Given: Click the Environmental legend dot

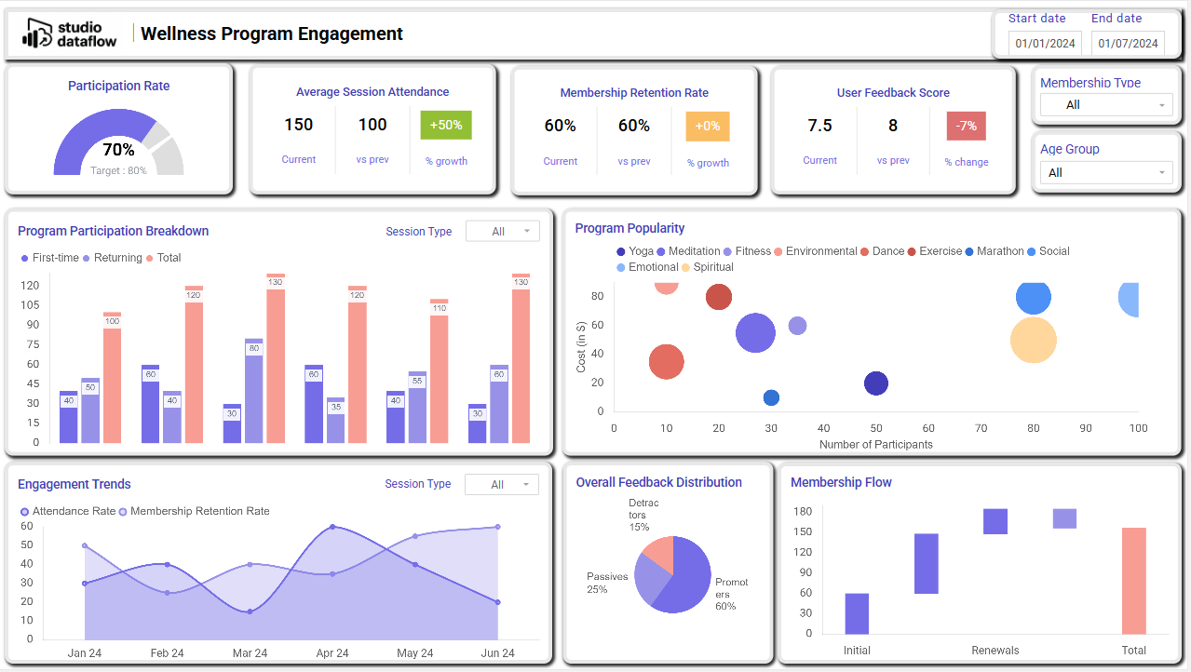Looking at the screenshot, I should click(x=778, y=251).
